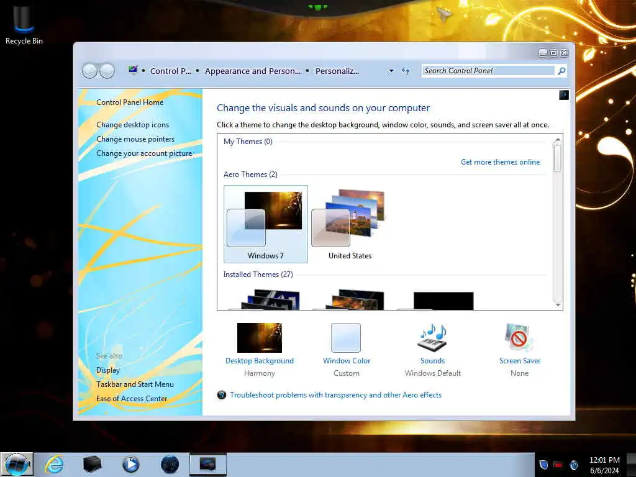Click the My Themes (0) header
636x477 pixels.
coord(248,141)
